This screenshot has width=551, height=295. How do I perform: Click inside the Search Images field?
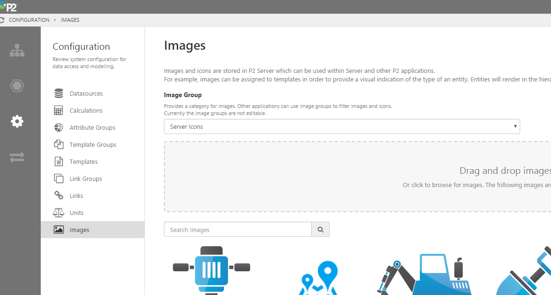[x=237, y=230]
